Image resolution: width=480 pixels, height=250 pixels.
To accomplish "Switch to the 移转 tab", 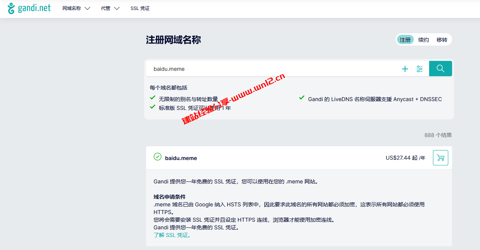I will click(x=442, y=39).
